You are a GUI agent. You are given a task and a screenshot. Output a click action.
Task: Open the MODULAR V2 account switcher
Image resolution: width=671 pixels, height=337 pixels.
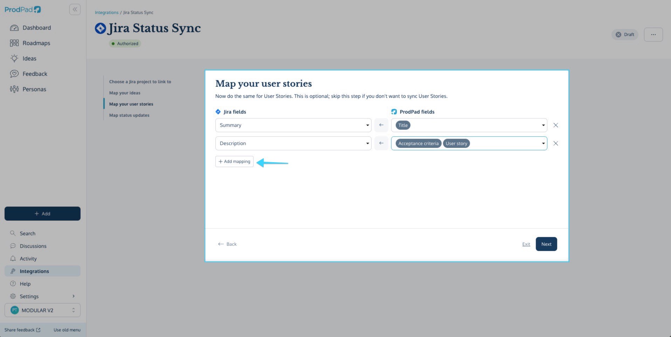click(x=42, y=310)
